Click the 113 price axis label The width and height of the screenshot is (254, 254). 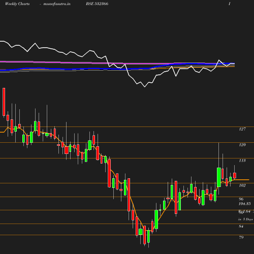pyautogui.click(x=242, y=161)
